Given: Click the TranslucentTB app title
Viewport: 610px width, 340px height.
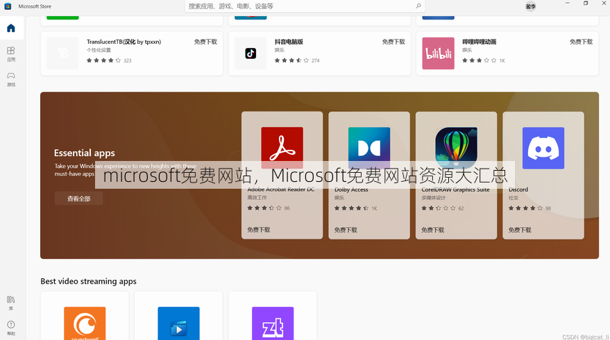Looking at the screenshot, I should [124, 42].
